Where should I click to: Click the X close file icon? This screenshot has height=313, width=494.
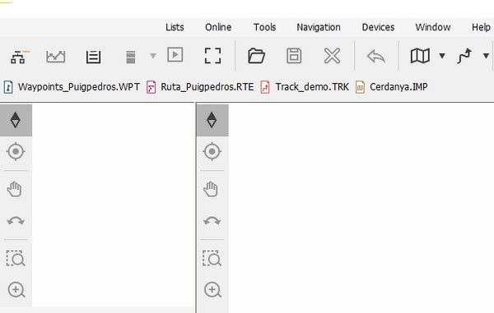(x=332, y=56)
